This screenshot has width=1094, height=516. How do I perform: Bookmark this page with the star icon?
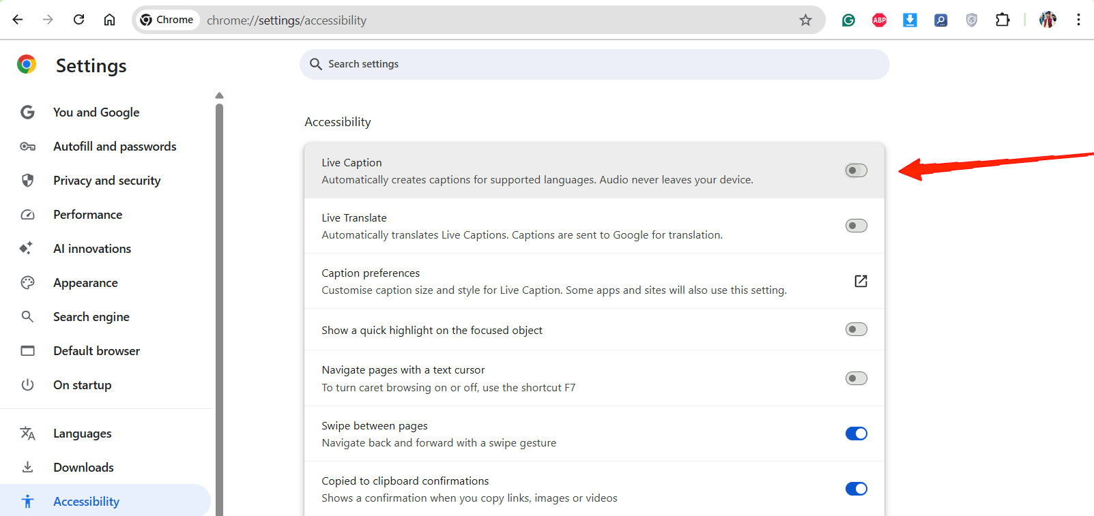point(805,20)
